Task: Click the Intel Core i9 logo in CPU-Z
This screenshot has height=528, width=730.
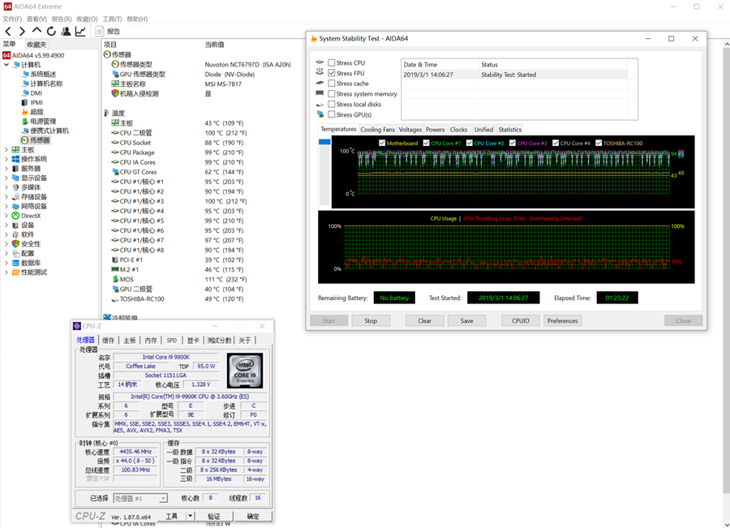Action: pyautogui.click(x=244, y=369)
